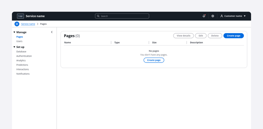The height and width of the screenshot is (129, 263).
Task: Sort by the Name column header
Action: (68, 43)
